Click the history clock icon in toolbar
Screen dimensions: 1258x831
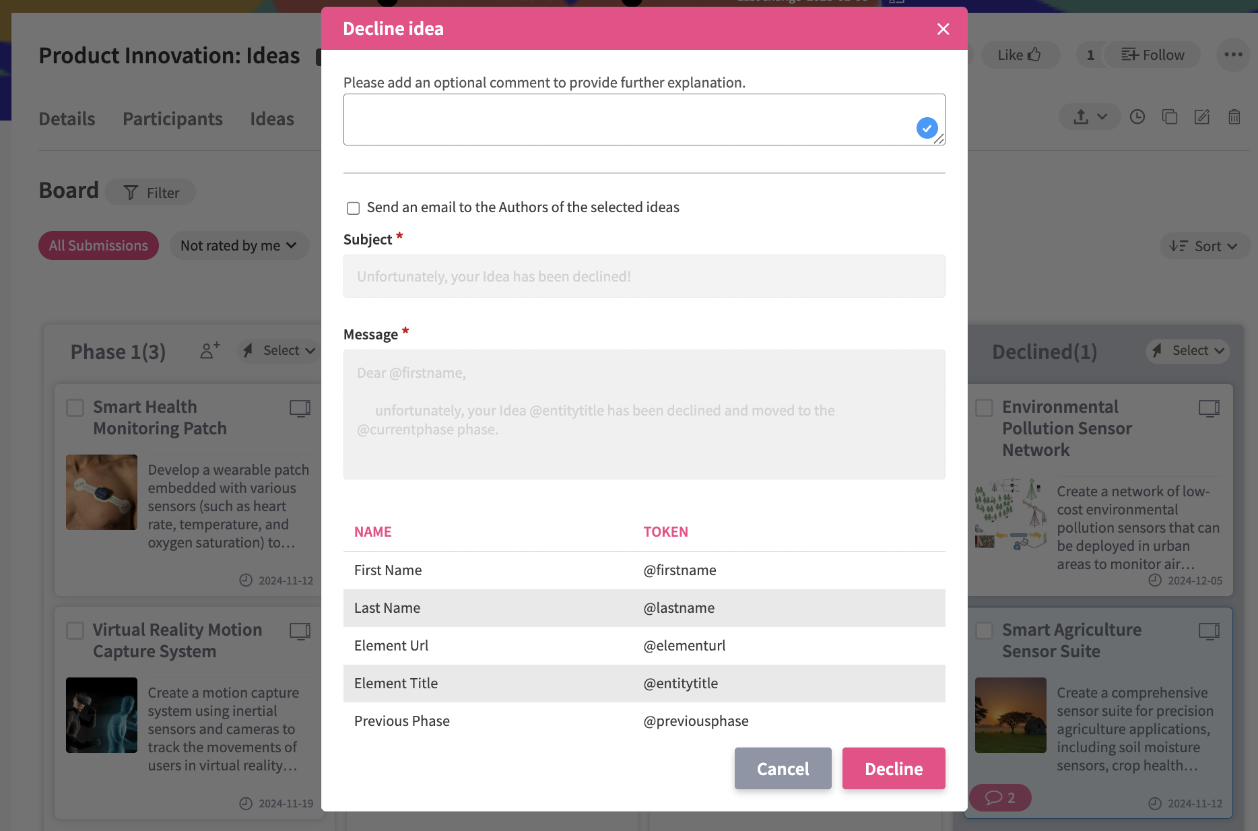(1137, 117)
